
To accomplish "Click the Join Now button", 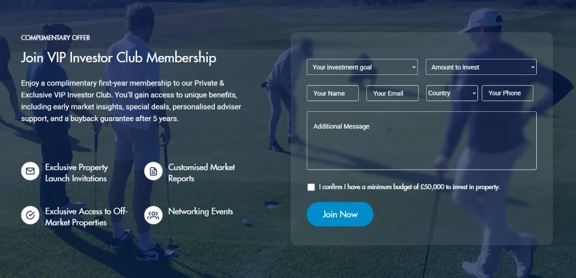I will [x=340, y=214].
